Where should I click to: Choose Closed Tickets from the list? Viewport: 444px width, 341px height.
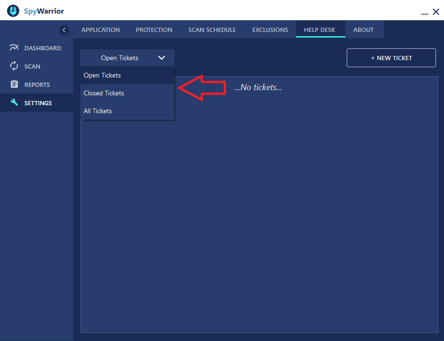[x=127, y=93]
